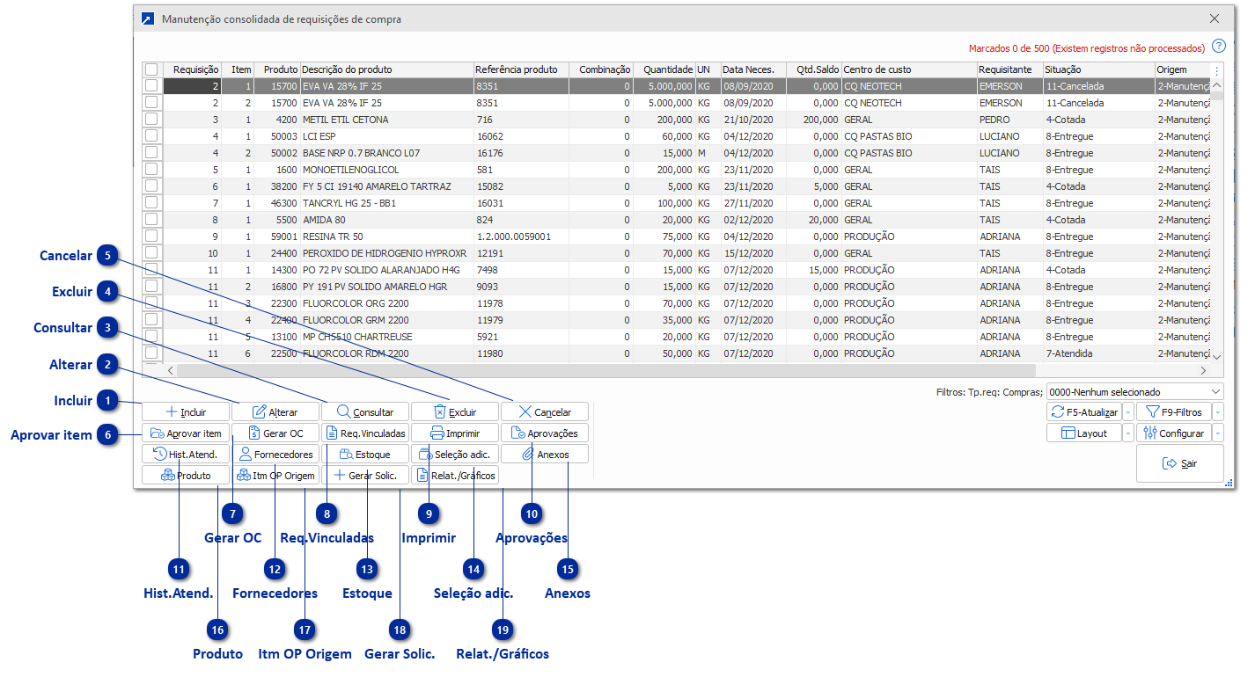1255x677 pixels.
Task: Open Consultar with the magnifier icon
Action: pos(365,411)
